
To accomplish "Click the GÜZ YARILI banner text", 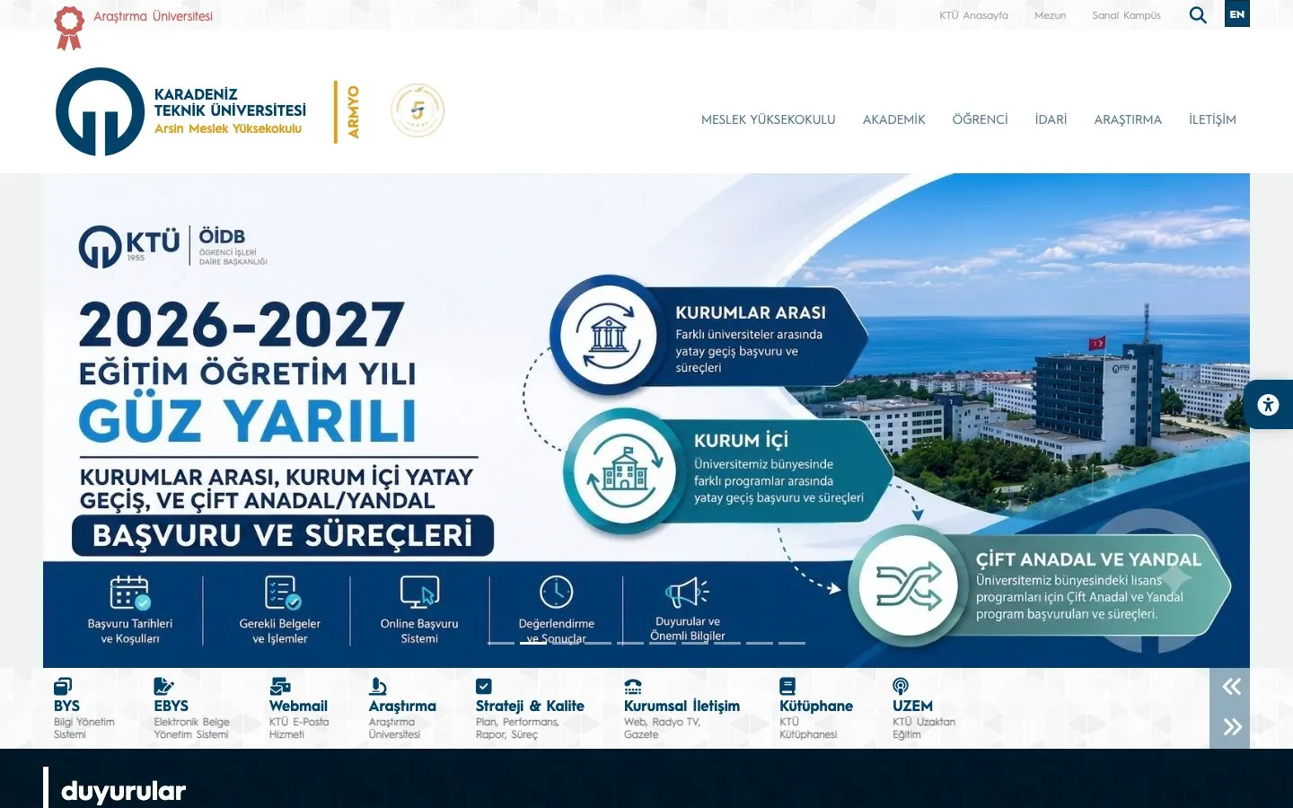I will coord(248,419).
